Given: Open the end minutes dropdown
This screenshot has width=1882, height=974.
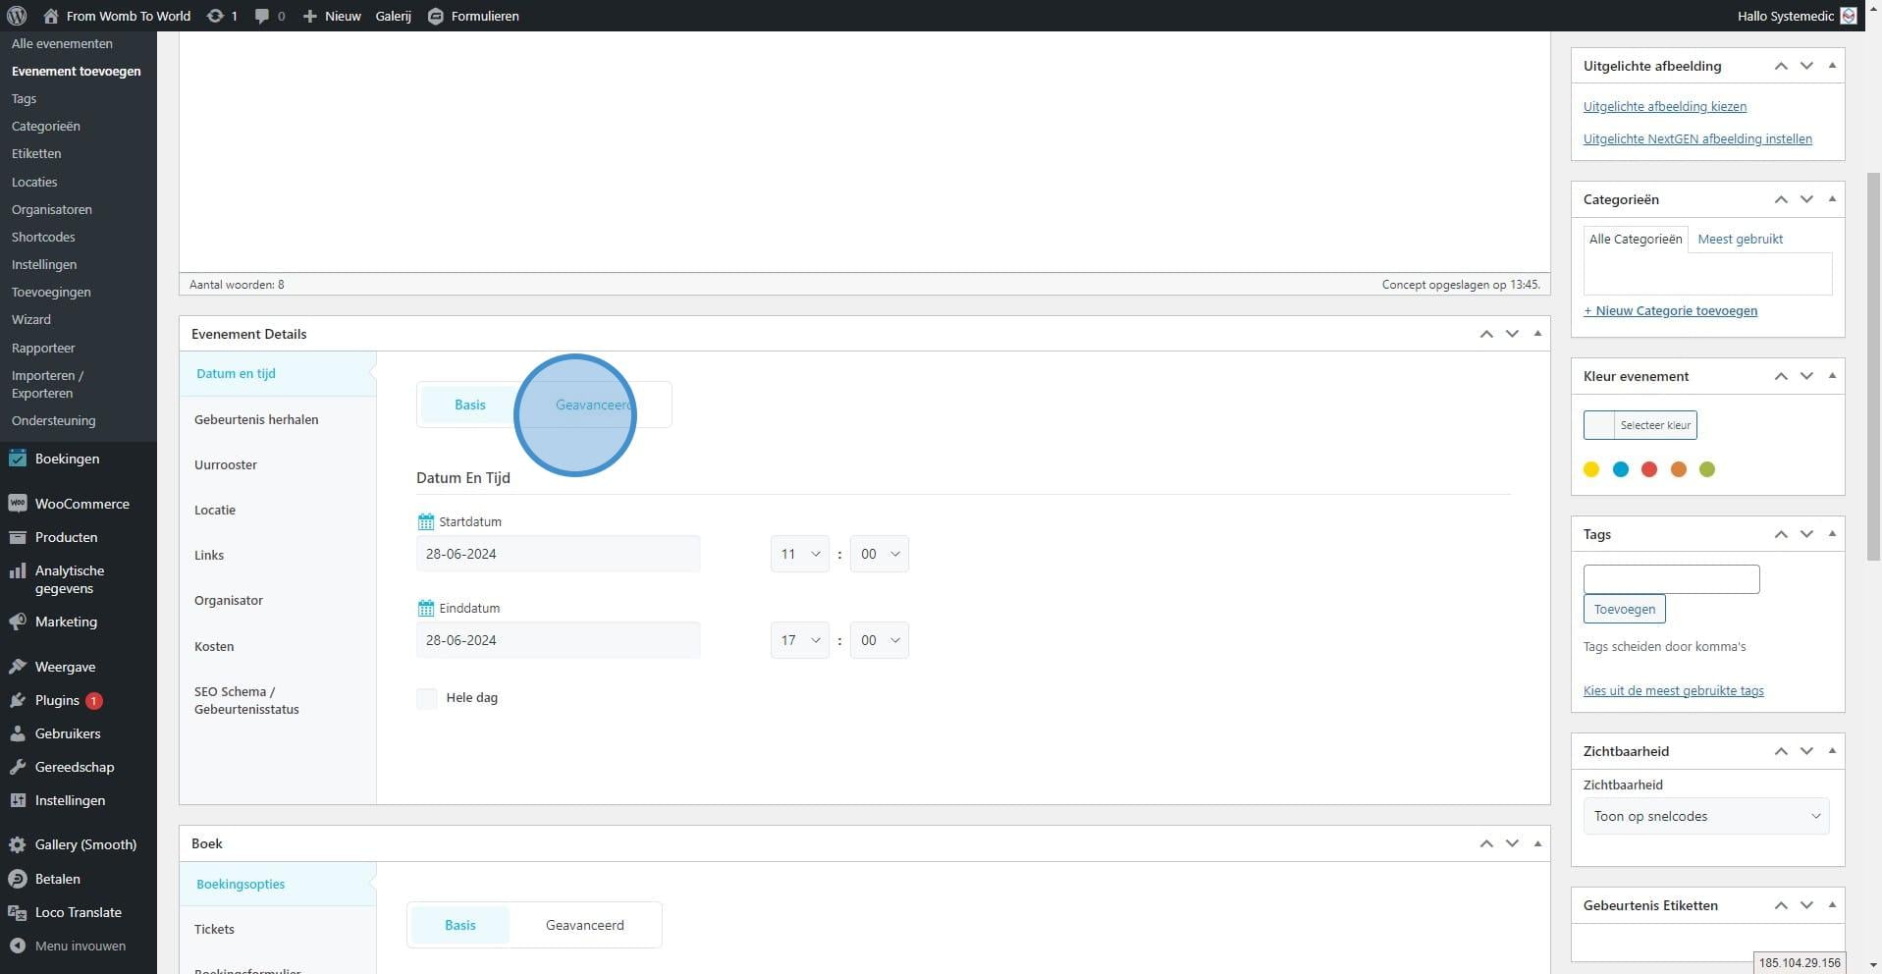Looking at the screenshot, I should pos(879,640).
